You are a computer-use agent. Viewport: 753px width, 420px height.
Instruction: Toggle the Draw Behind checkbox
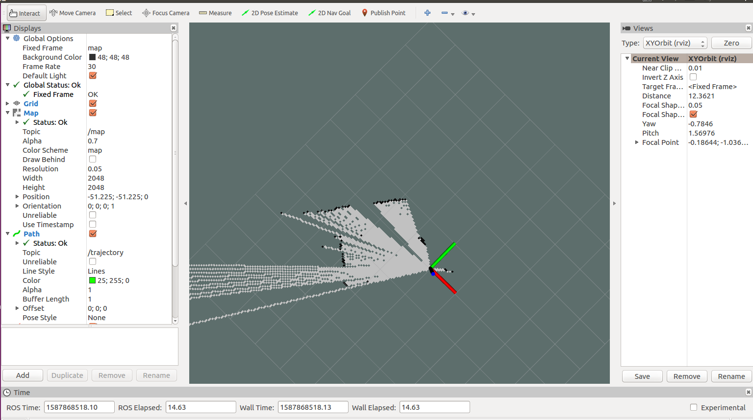coord(93,160)
